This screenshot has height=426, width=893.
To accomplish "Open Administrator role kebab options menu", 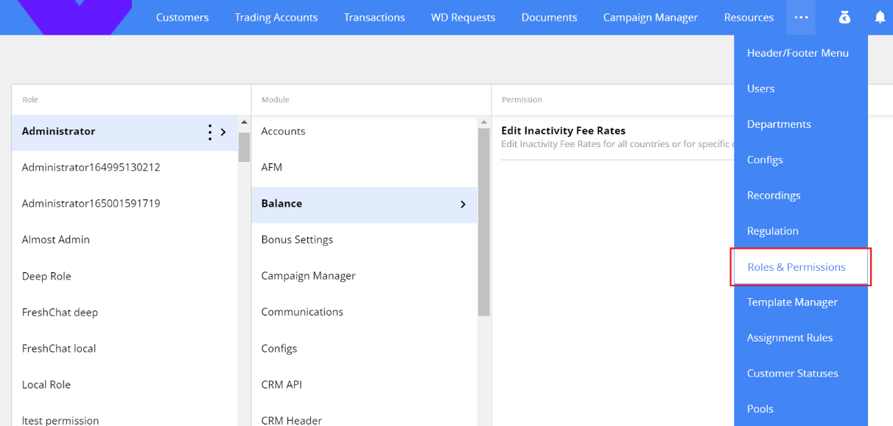I will pyautogui.click(x=210, y=132).
